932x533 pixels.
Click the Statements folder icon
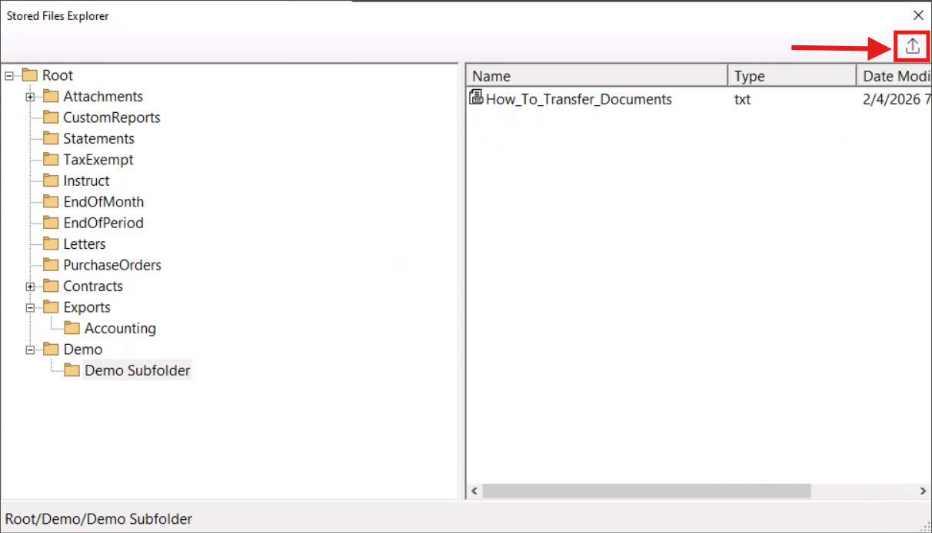coord(51,139)
